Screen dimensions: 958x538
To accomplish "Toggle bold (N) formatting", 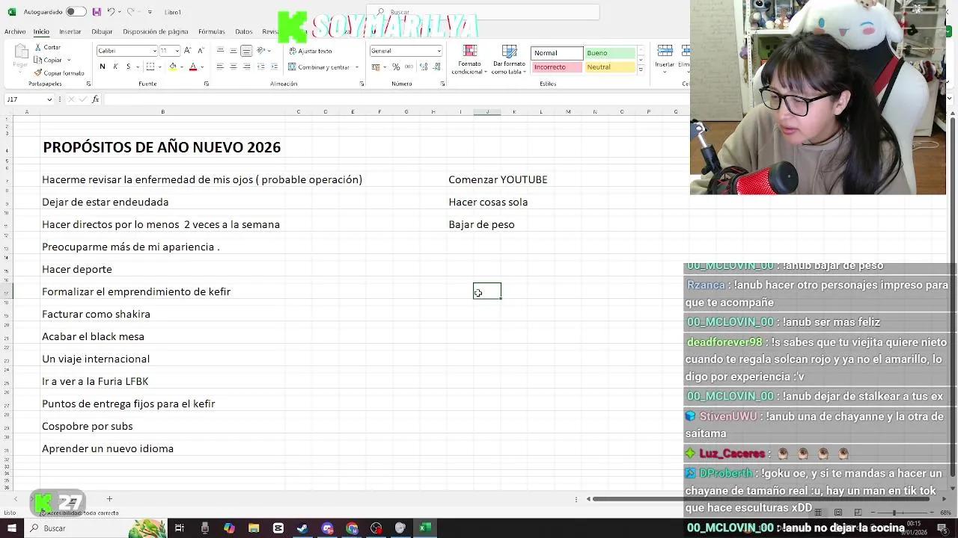I will tap(103, 67).
